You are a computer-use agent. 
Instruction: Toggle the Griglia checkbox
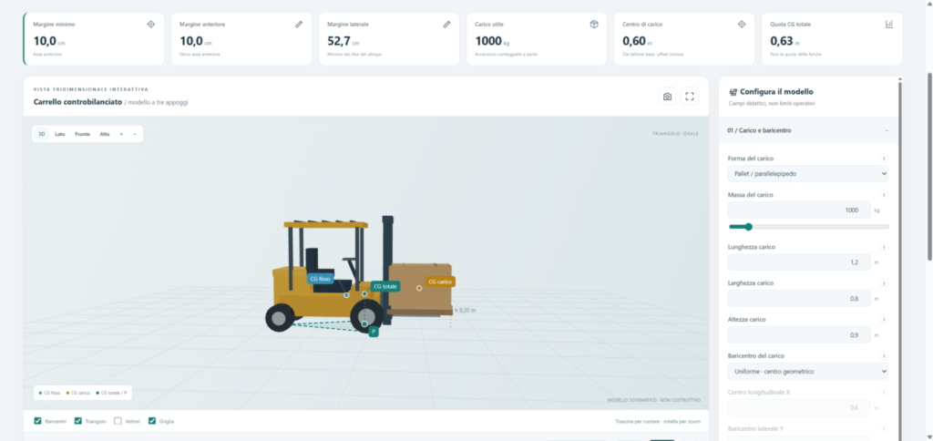(x=152, y=421)
